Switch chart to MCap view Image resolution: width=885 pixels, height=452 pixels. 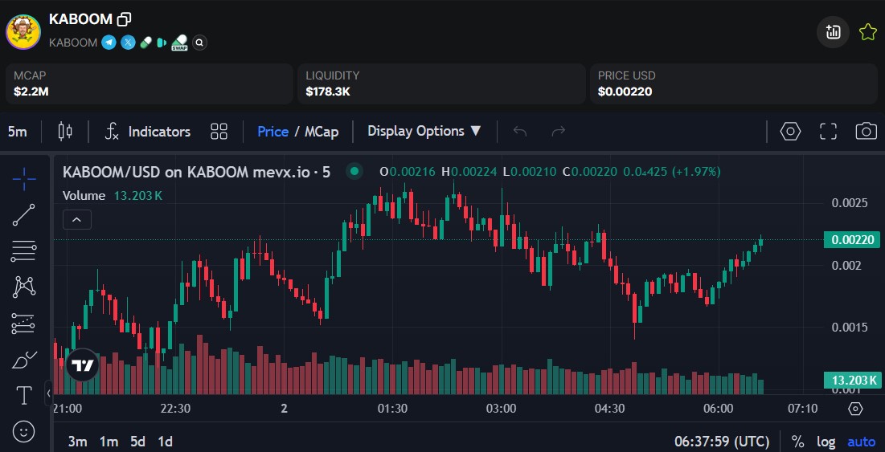coord(321,132)
